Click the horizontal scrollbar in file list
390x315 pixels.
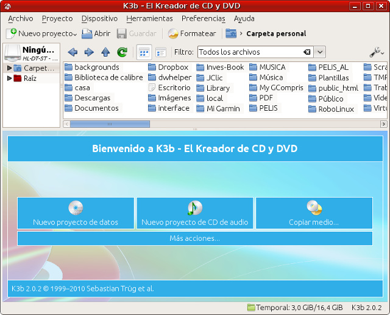(110, 123)
